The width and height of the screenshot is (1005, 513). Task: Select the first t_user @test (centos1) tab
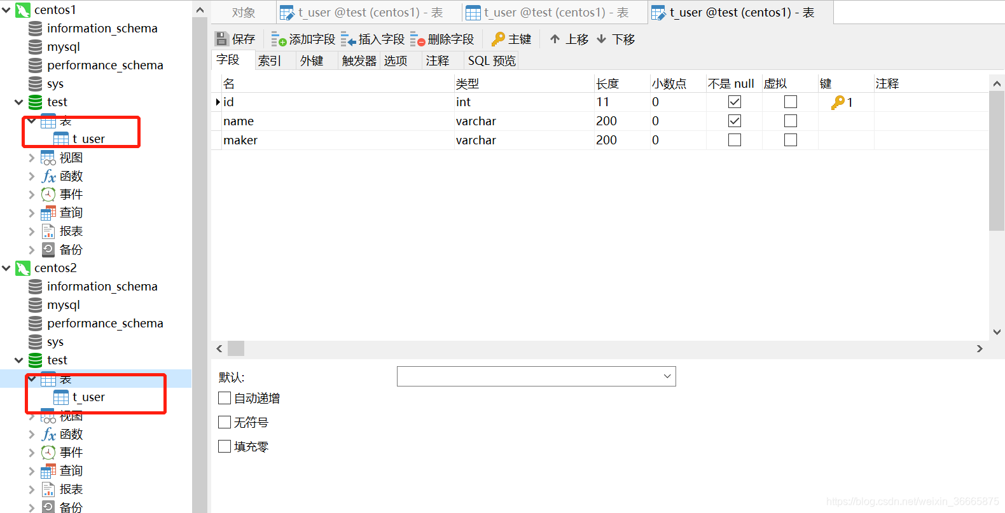(370, 12)
